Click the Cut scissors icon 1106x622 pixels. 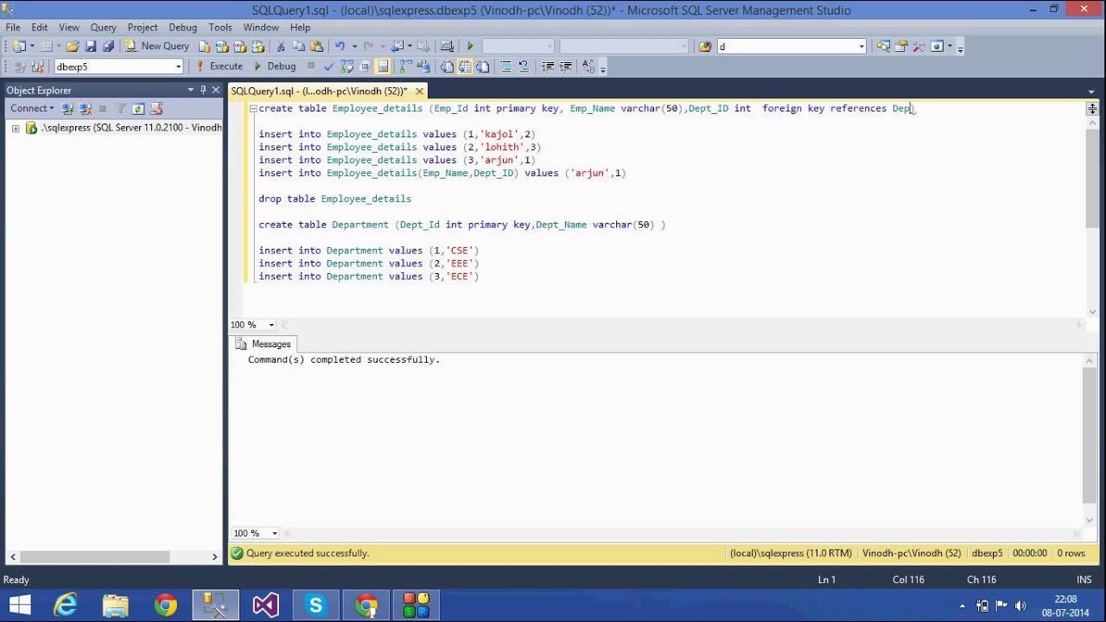click(x=281, y=46)
